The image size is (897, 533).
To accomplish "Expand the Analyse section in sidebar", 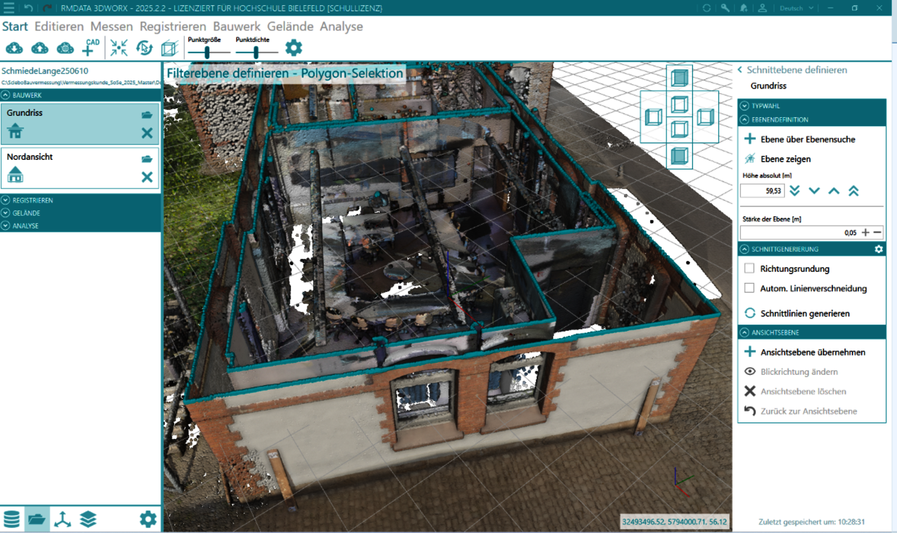I will point(25,226).
